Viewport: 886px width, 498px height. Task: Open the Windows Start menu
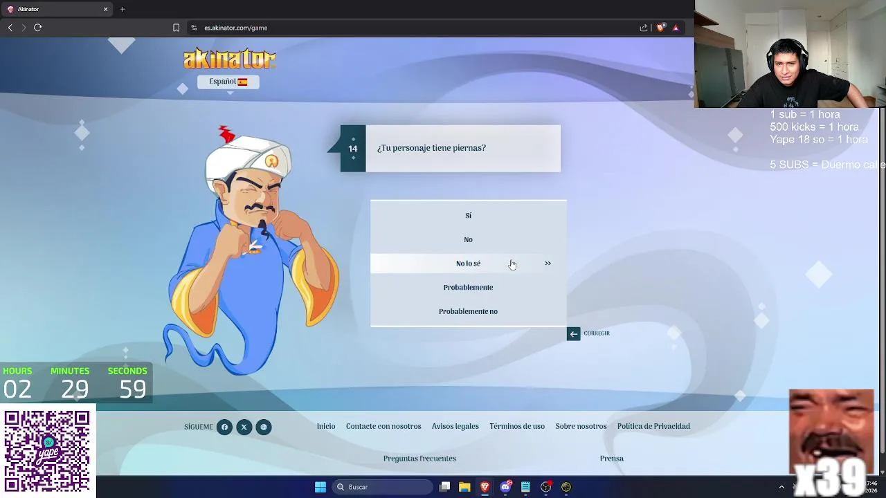click(x=320, y=487)
